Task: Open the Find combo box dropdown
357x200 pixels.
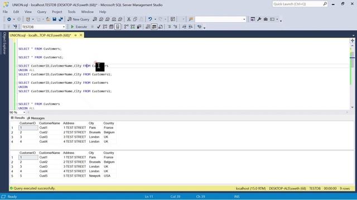Action: tap(244, 19)
